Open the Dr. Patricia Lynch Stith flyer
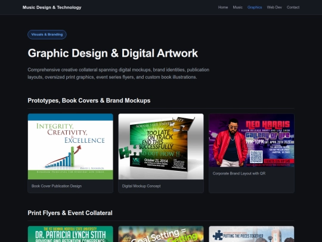Screen dimensions: 322x242 [x=70, y=234]
